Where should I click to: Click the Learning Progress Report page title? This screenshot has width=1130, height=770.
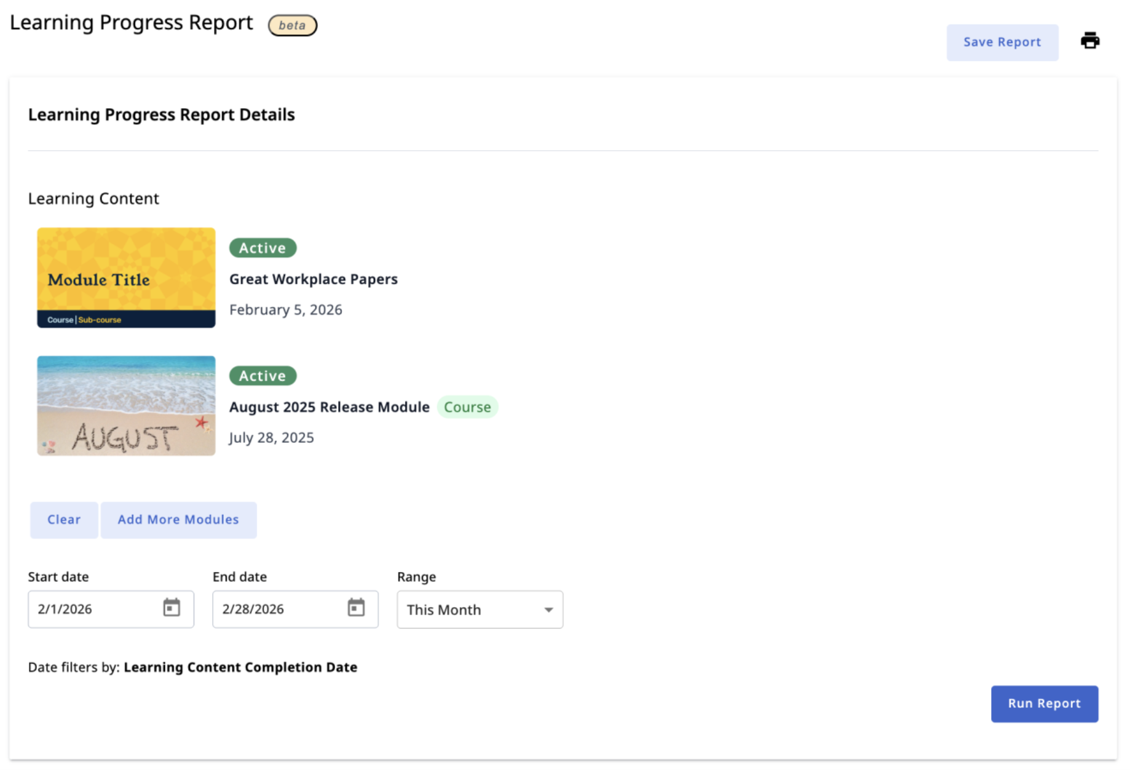pyautogui.click(x=131, y=23)
